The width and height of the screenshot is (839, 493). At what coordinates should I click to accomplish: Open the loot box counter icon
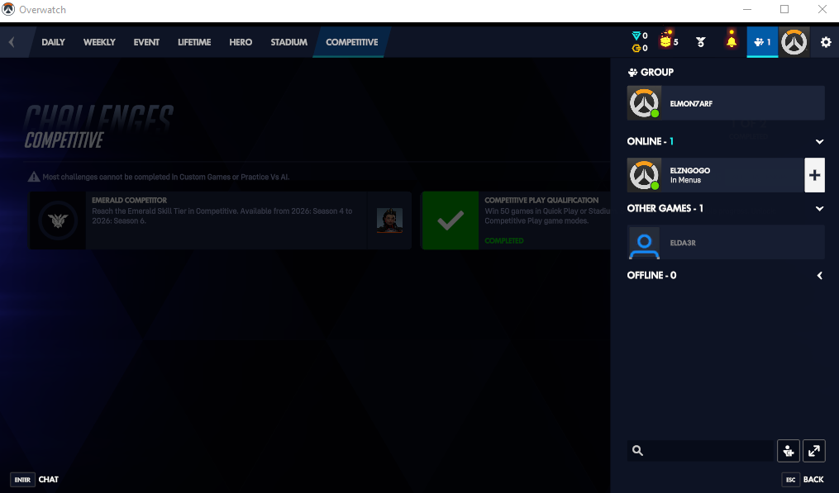(669, 41)
